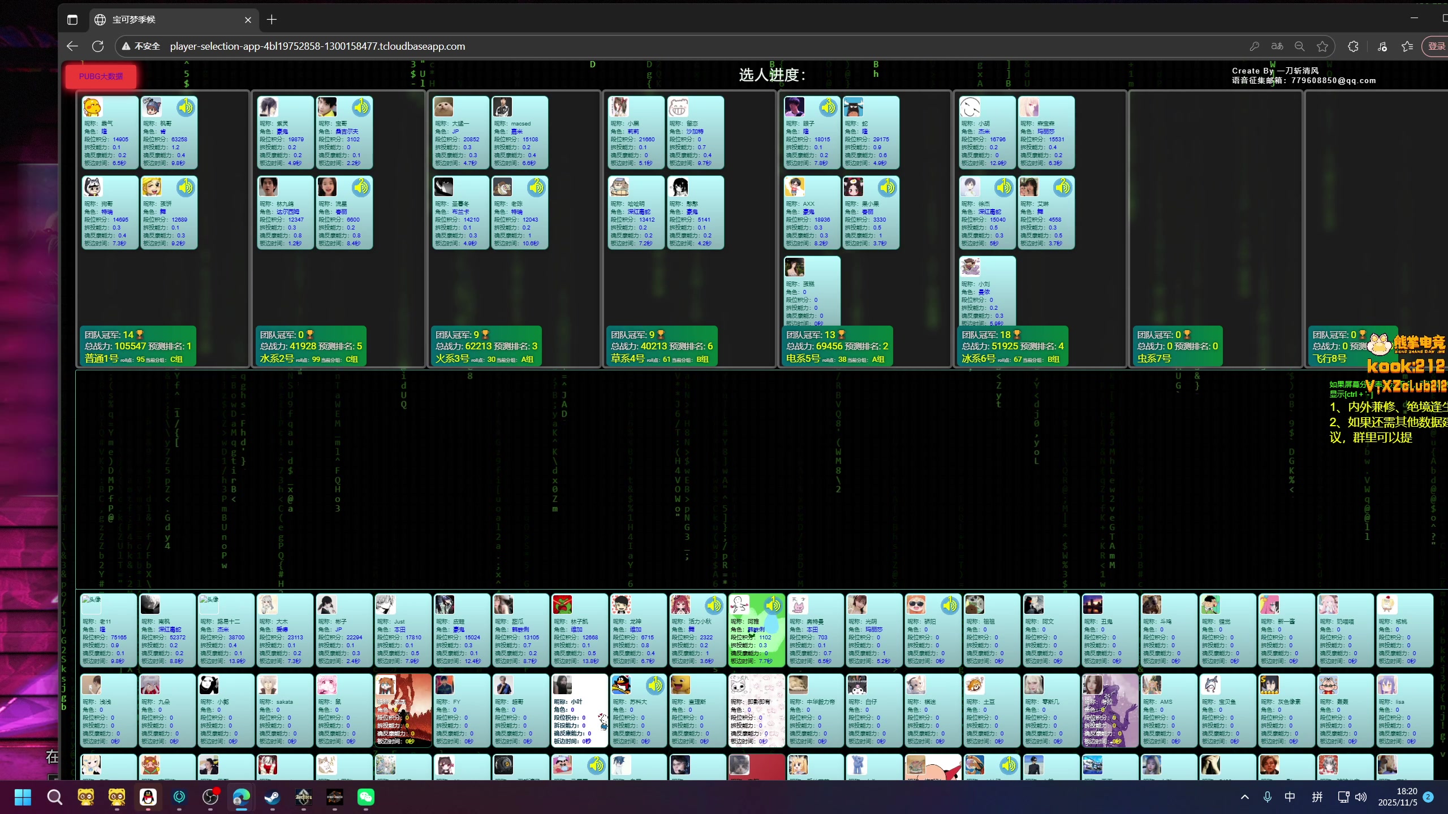This screenshot has width=1448, height=814.
Task: Click the speaker icon on 活力小秋's card
Action: 714,605
